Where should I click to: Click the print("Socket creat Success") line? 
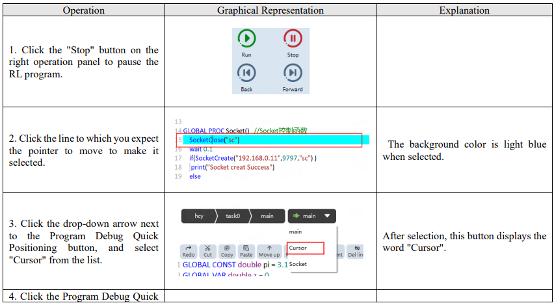point(233,167)
